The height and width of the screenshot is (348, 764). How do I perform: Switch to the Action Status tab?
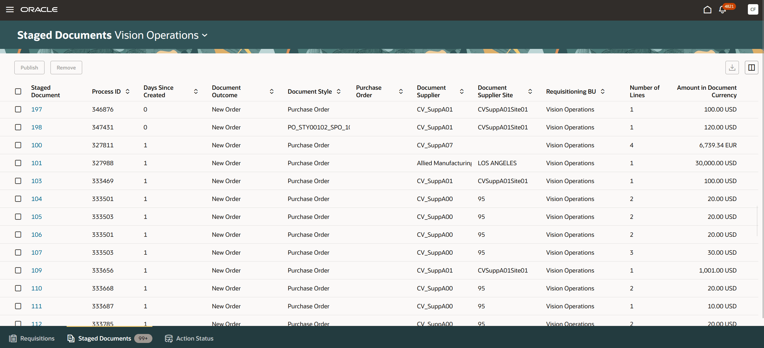point(189,338)
